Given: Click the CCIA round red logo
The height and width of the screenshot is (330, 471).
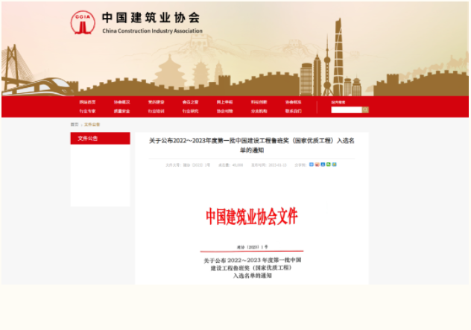Looking at the screenshot, I should point(83,22).
